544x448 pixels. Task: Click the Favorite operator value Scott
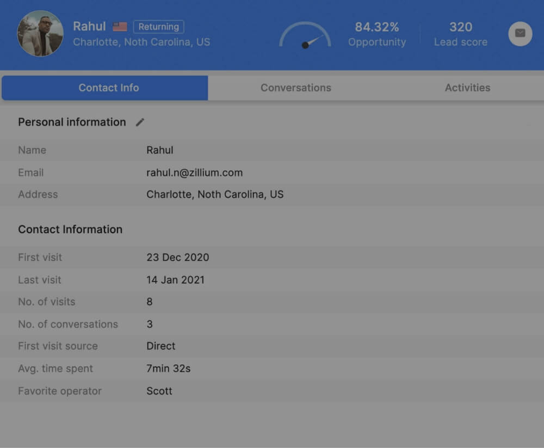[159, 391]
